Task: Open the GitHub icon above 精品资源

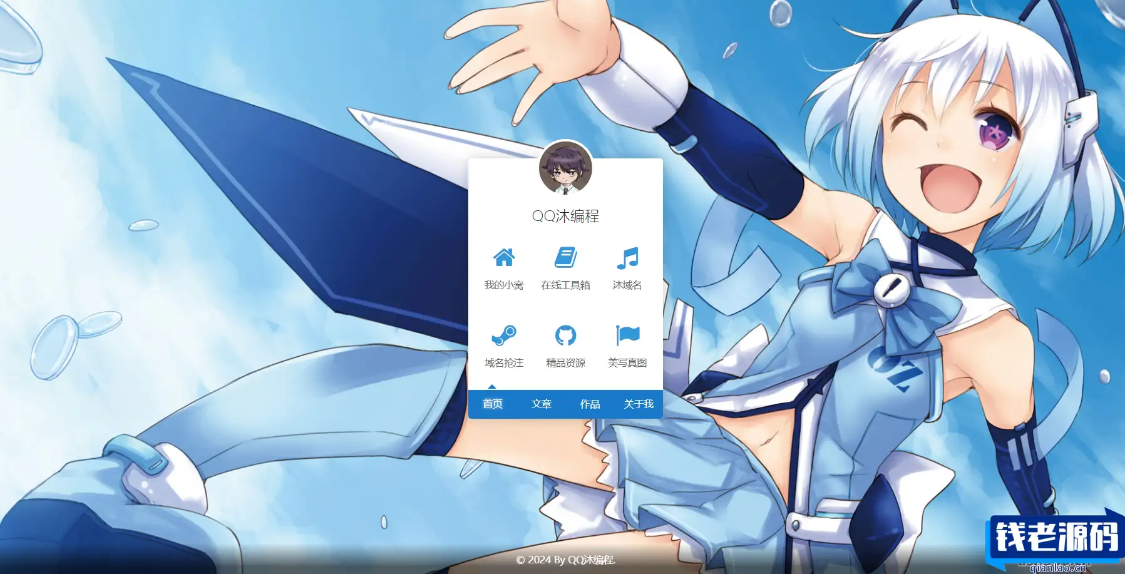Action: point(566,336)
